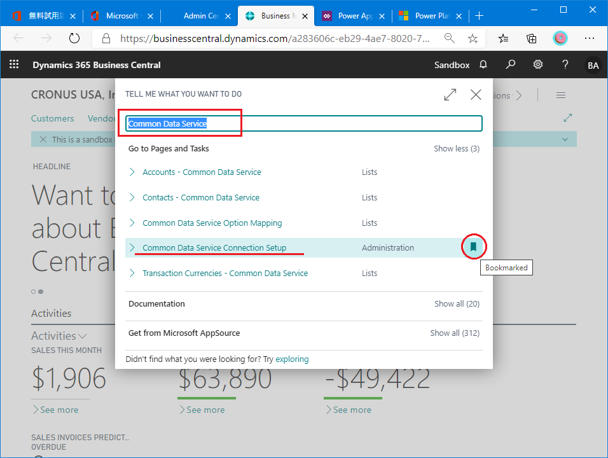Toggle bookmark for Common Data Service Connection Setup
Viewport: 608px width, 458px height.
473,247
